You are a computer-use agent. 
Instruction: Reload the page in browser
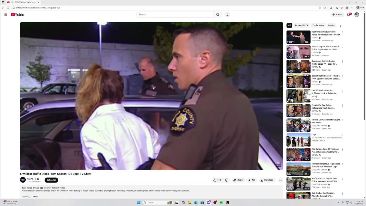tap(8, 8)
